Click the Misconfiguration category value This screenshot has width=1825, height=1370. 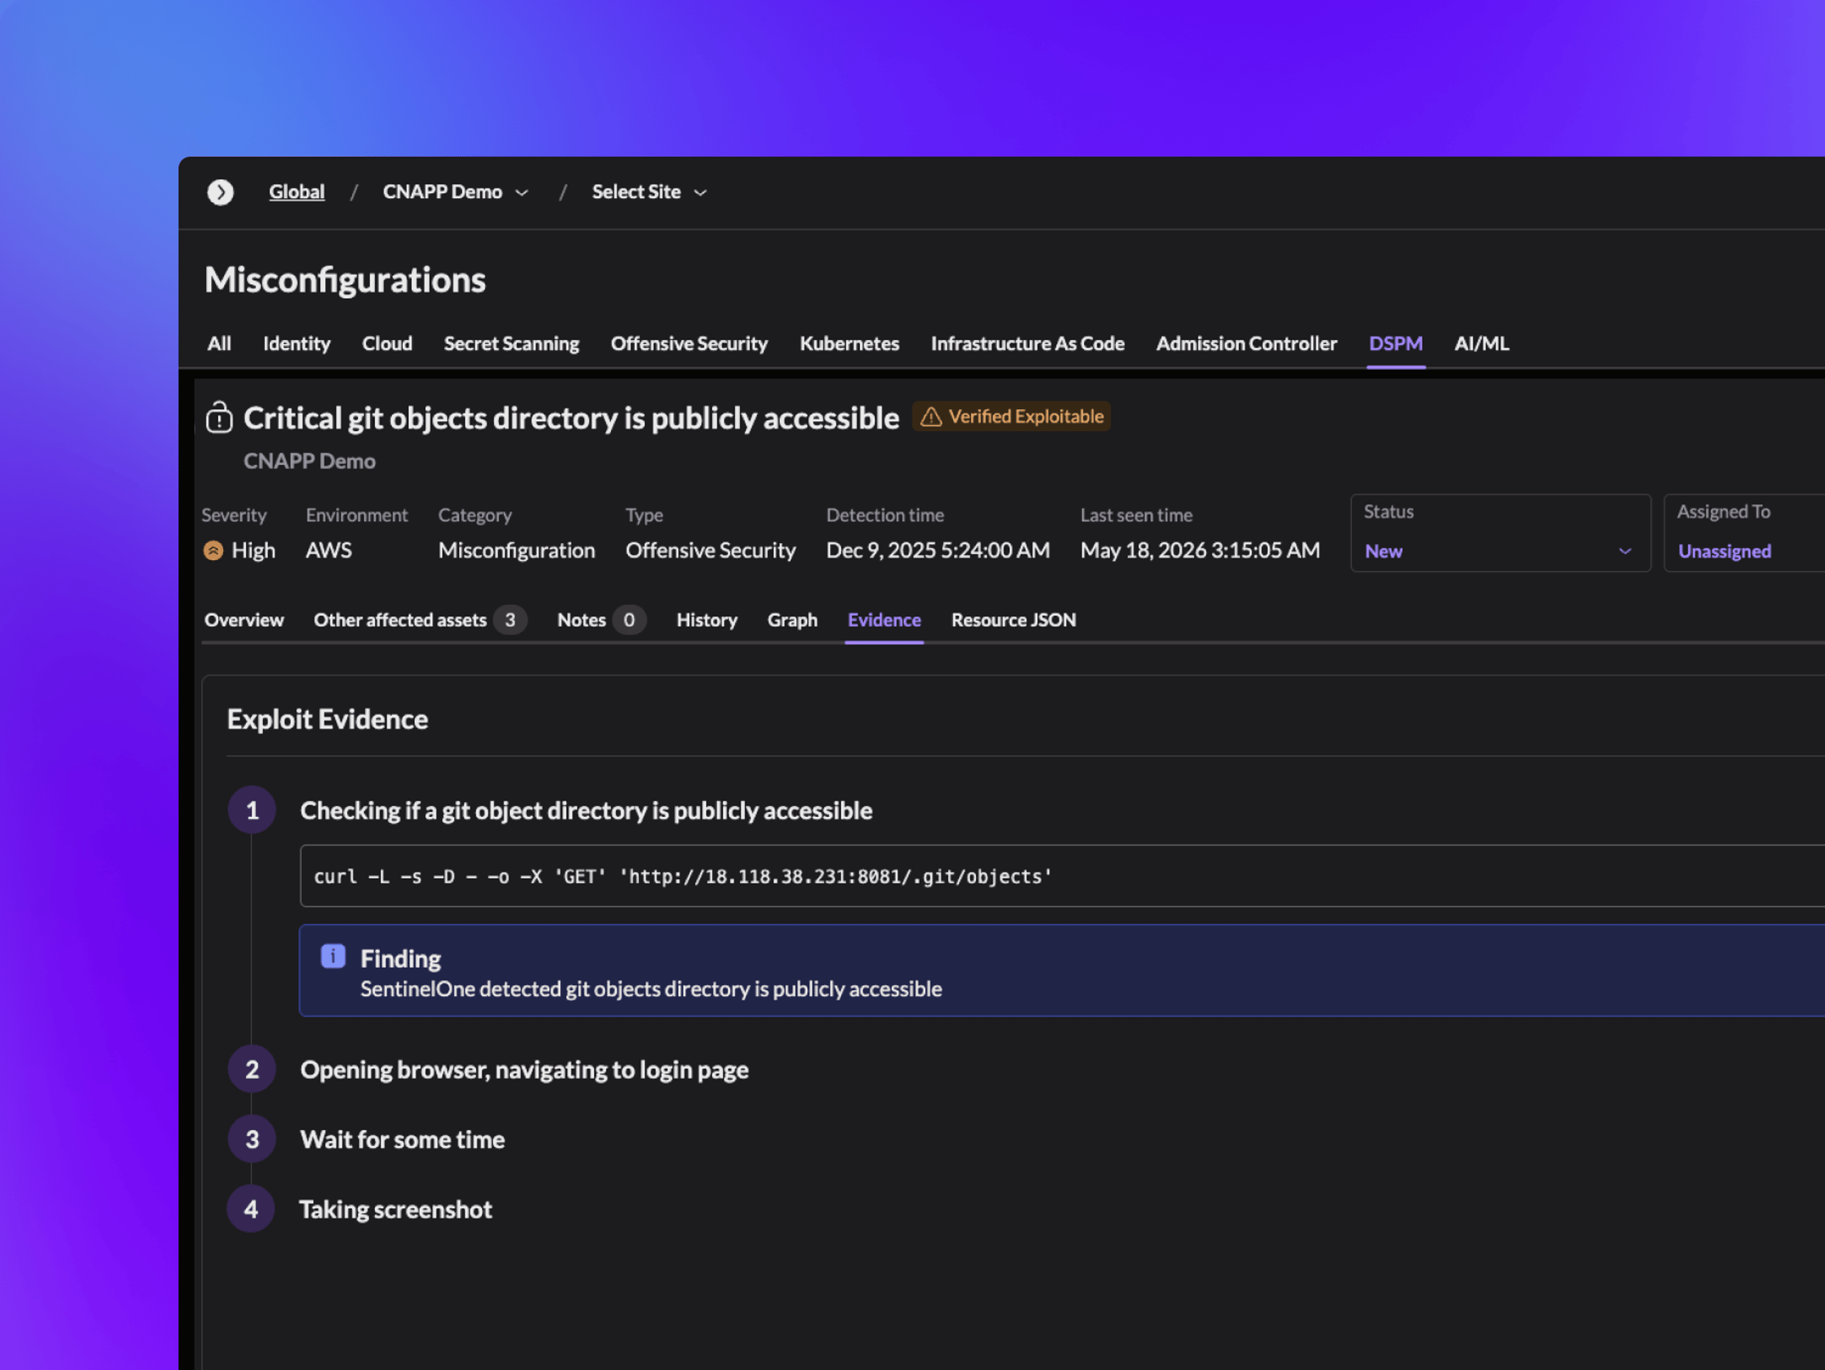pos(516,551)
